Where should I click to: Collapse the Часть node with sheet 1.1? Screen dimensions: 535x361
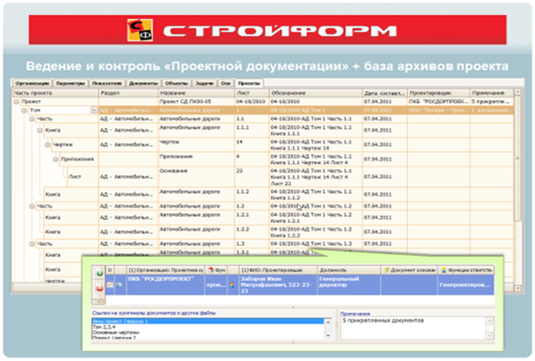tap(31, 119)
